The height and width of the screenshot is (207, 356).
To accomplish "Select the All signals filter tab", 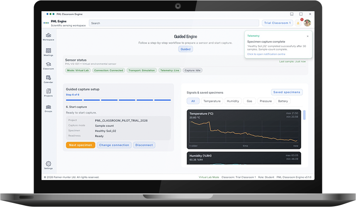I will (193, 101).
